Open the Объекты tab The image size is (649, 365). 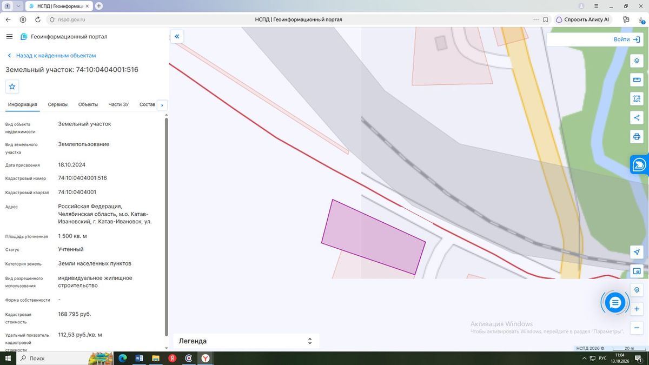click(x=88, y=104)
